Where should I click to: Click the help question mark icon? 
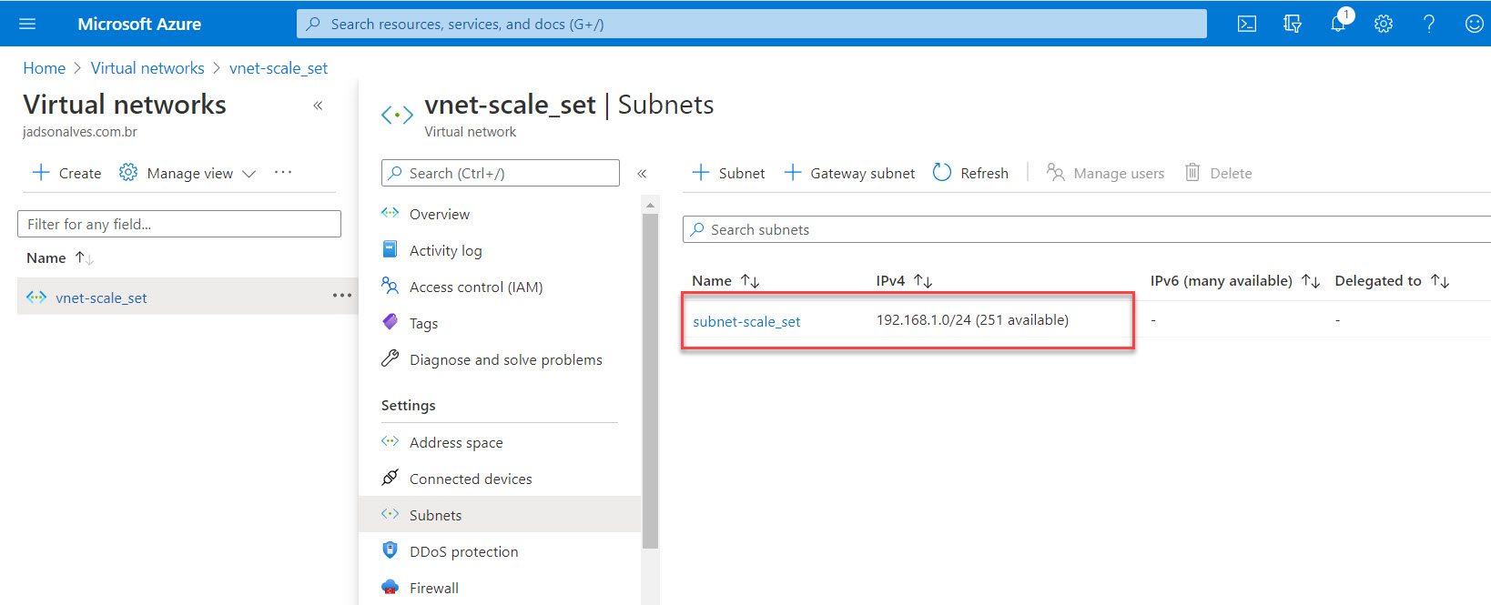[x=1428, y=24]
